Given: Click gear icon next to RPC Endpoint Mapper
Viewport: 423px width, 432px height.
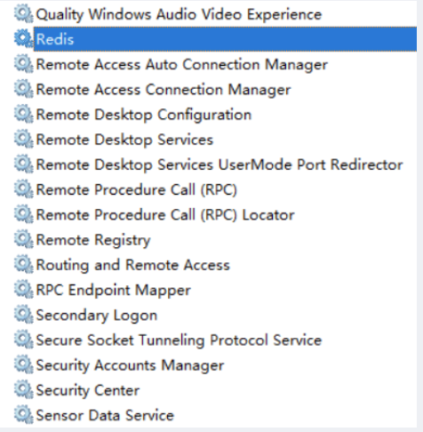Looking at the screenshot, I should click(24, 289).
